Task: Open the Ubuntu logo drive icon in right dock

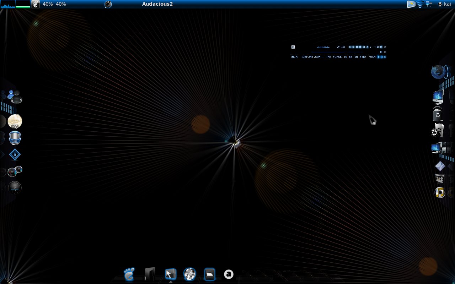Action: tap(437, 131)
